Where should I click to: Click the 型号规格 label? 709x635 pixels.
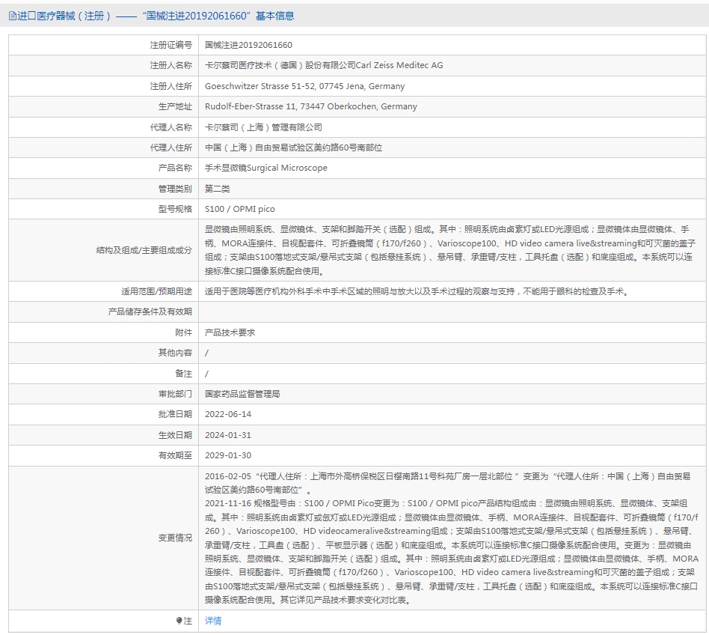click(175, 209)
